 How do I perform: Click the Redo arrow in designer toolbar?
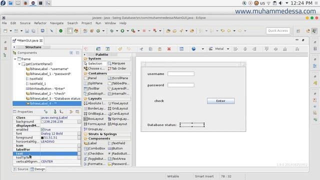129,49
